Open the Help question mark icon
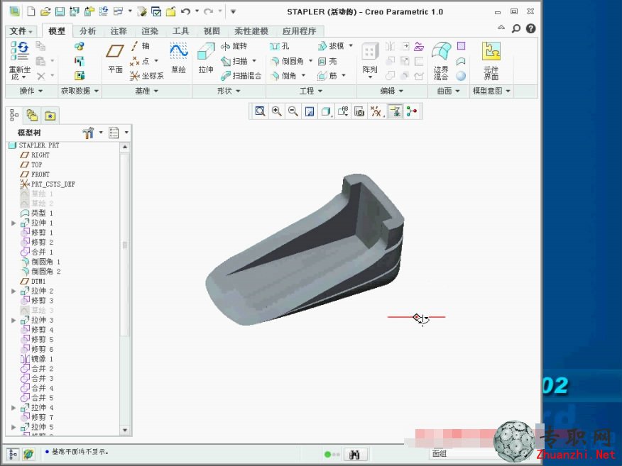622x466 pixels. [x=531, y=28]
